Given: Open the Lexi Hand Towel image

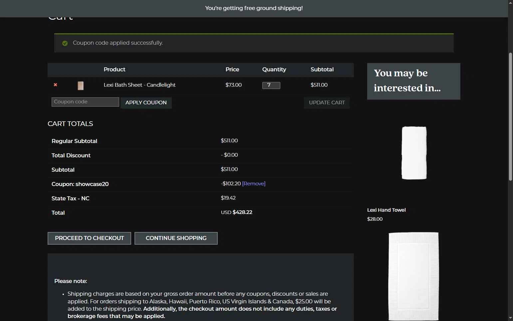Looking at the screenshot, I should click(414, 153).
